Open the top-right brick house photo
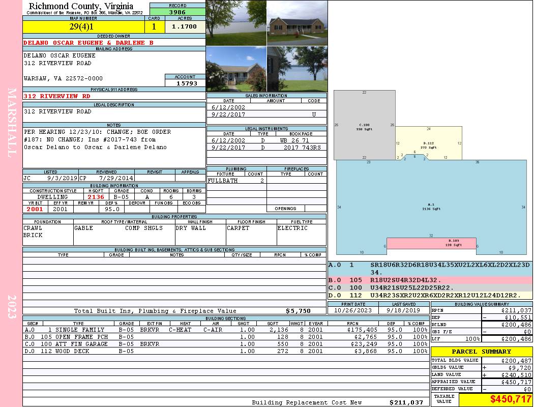534x407 pixels. pyautogui.click(x=297, y=23)
